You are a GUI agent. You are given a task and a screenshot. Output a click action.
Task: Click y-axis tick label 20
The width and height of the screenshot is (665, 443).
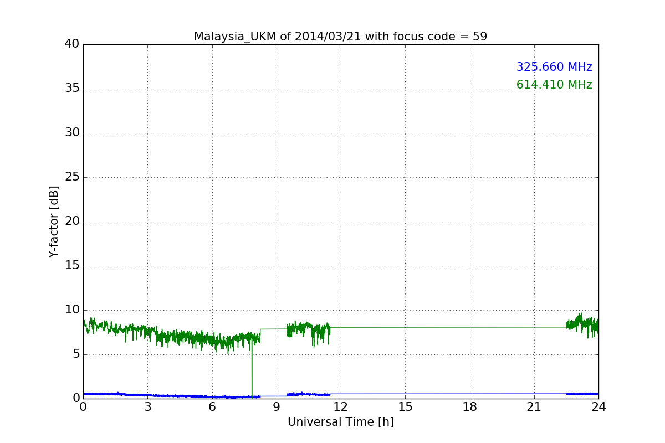click(x=72, y=221)
